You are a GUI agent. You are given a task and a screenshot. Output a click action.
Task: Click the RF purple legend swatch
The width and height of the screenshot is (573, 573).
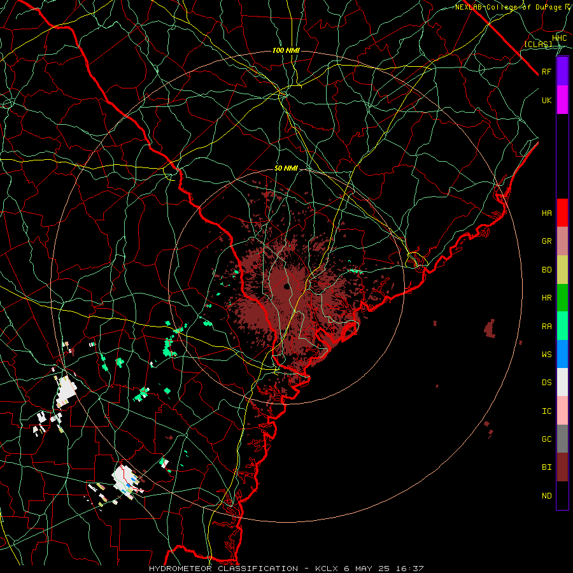(x=562, y=71)
